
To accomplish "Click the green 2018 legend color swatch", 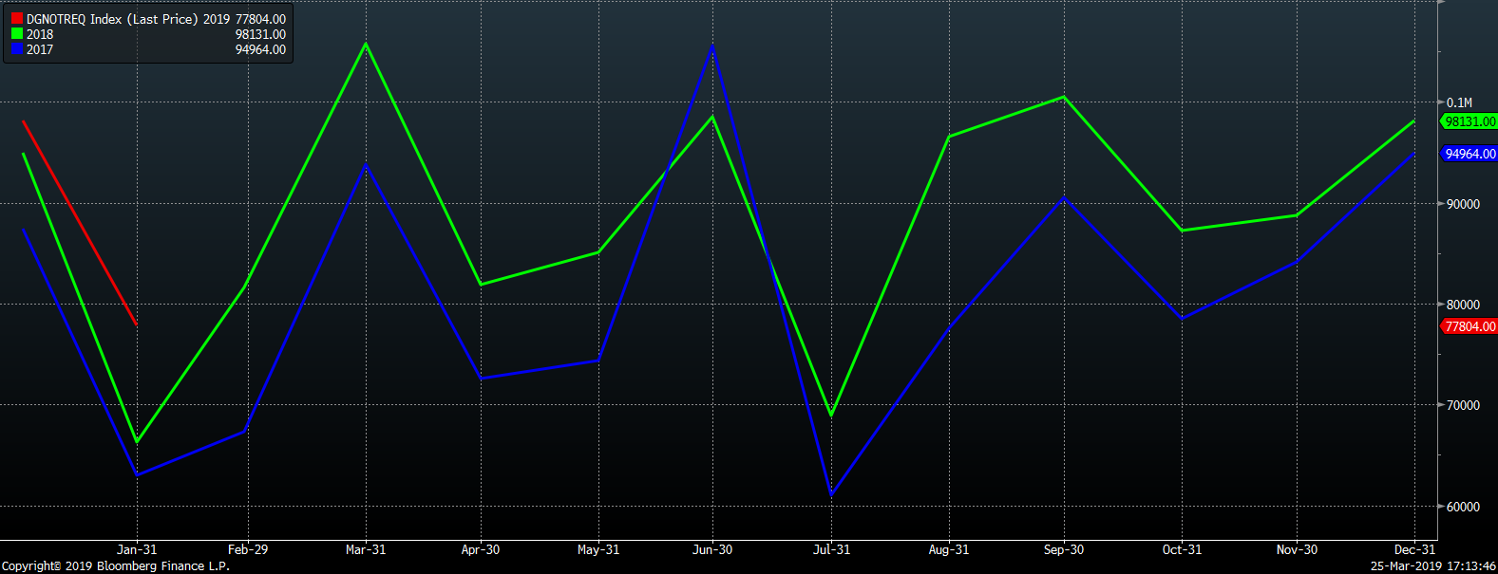I will [17, 34].
